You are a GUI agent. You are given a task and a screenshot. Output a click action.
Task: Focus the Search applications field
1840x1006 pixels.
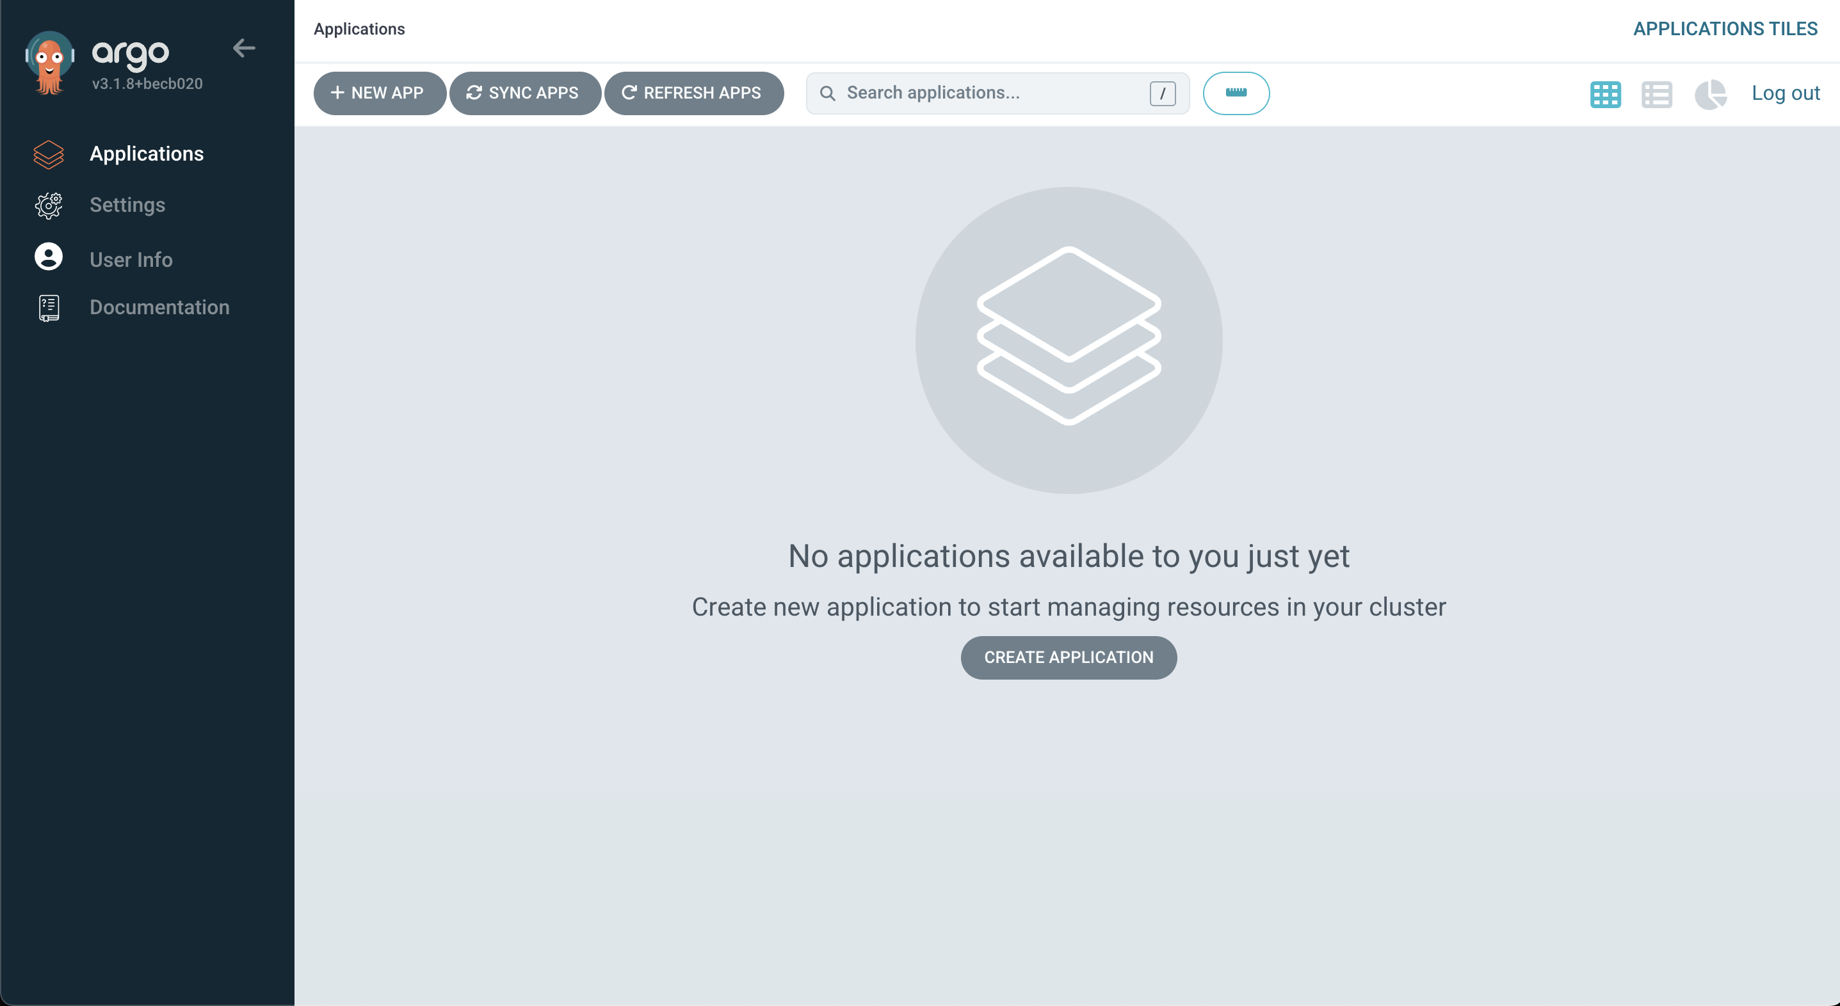tap(993, 93)
